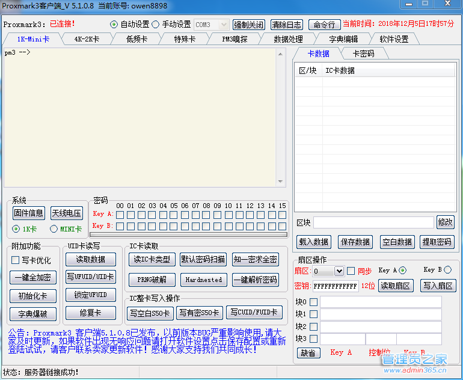Click the 一键全加密 button
Screen dimensions: 463x380
click(x=33, y=278)
